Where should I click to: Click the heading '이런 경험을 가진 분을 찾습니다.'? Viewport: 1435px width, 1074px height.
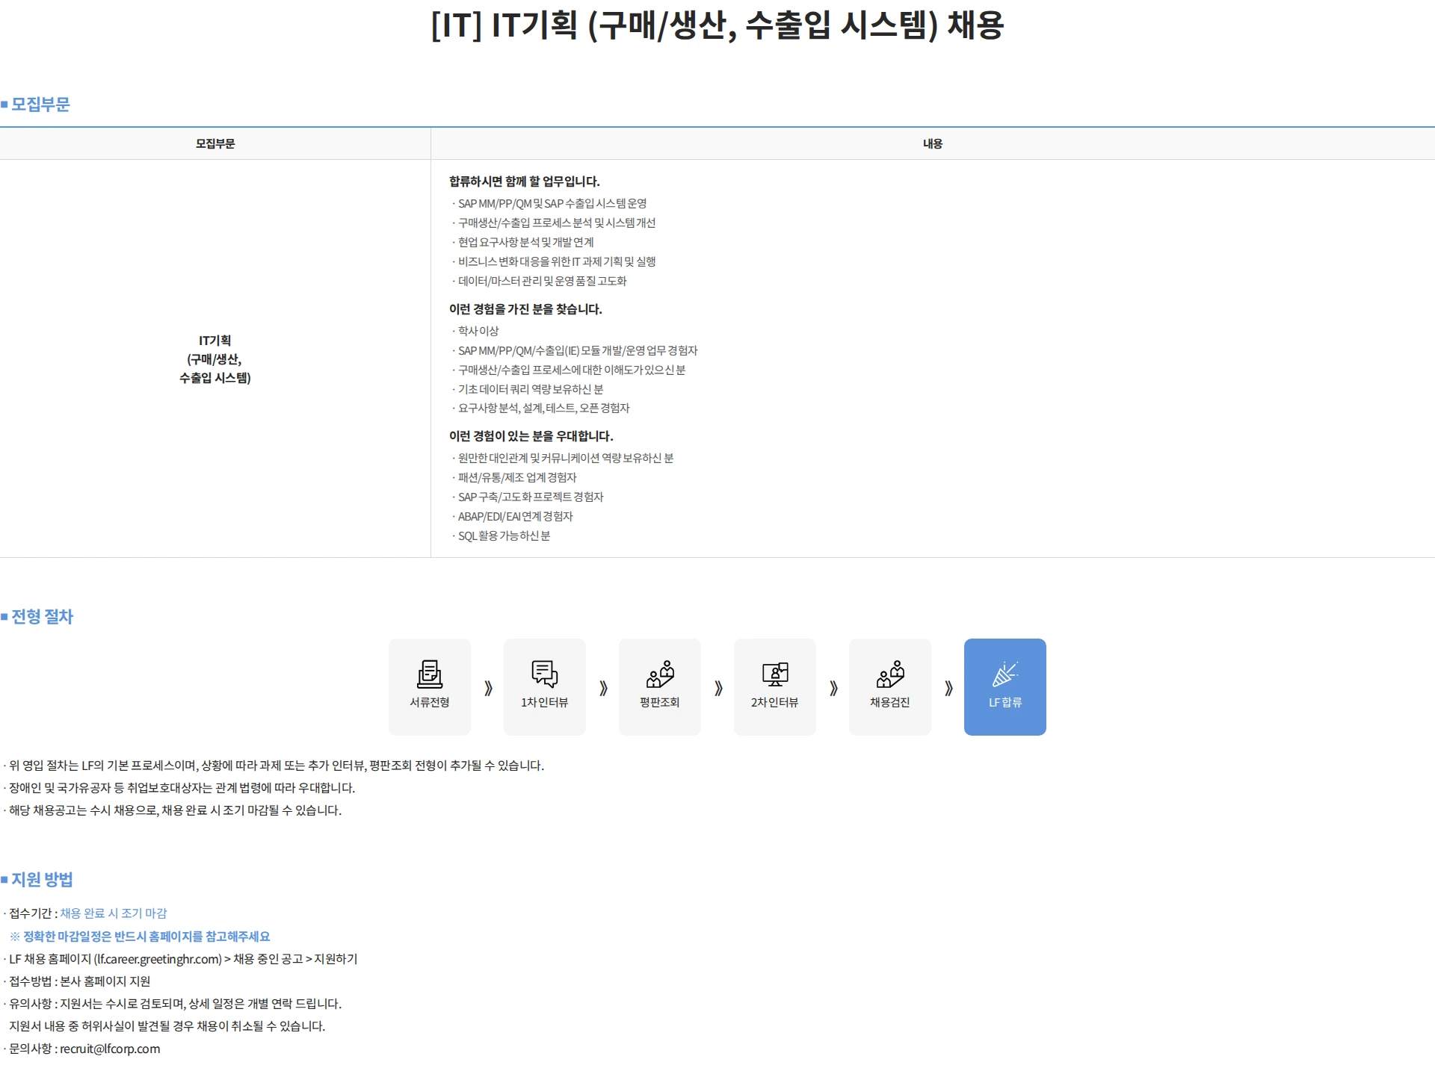(525, 309)
